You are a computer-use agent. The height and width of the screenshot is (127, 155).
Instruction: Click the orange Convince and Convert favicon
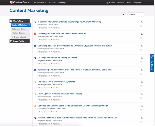[35, 106]
